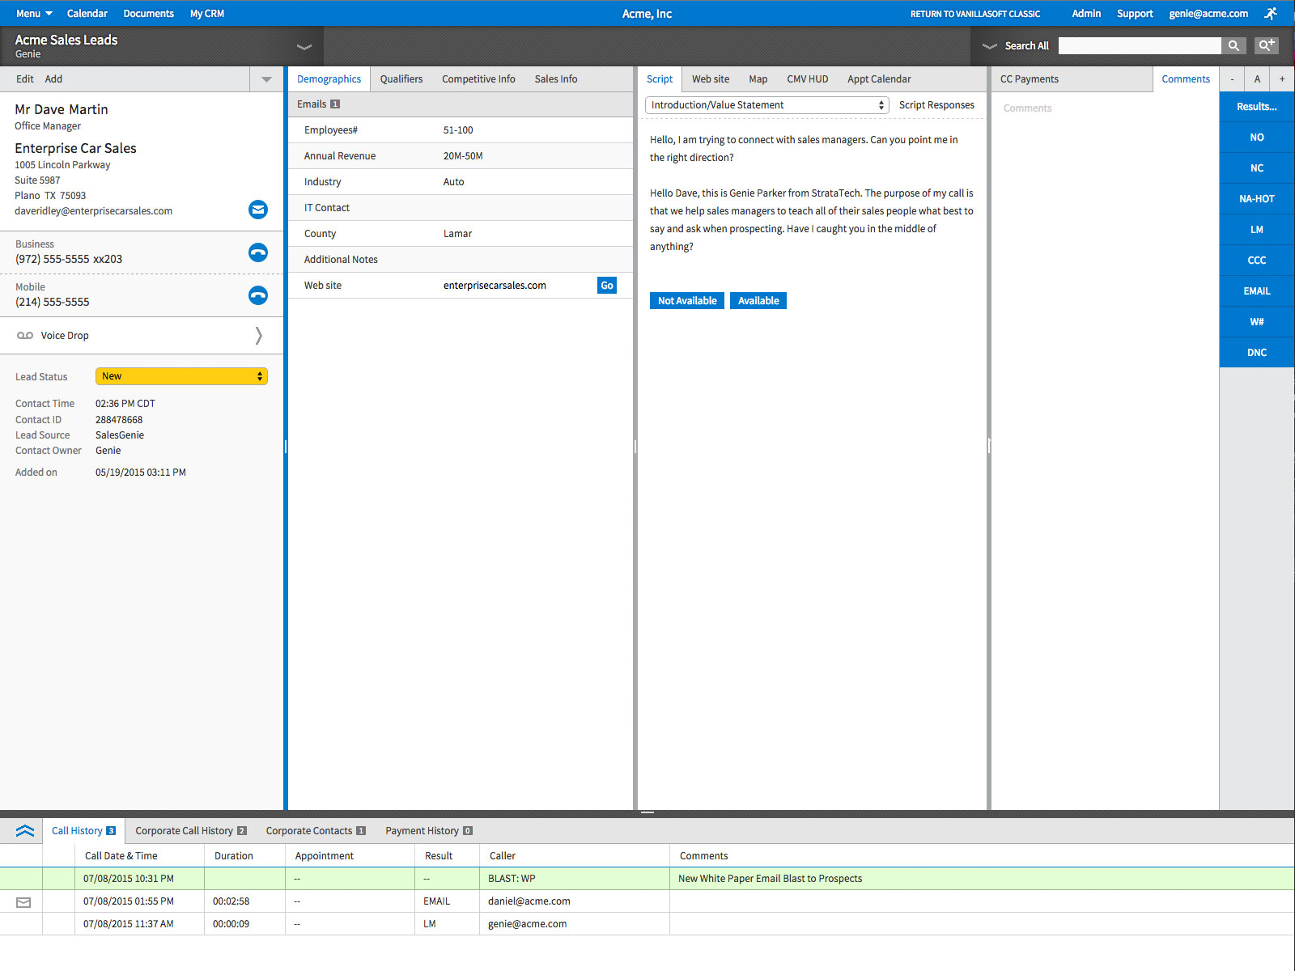Image resolution: width=1295 pixels, height=971 pixels.
Task: Expand the chevron beside Acme Sales Leads header
Action: pyautogui.click(x=304, y=46)
